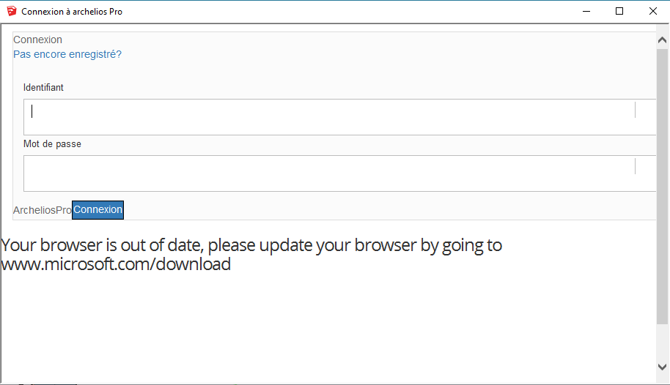
Task: Click the blue Connexion button
Action: (97, 210)
